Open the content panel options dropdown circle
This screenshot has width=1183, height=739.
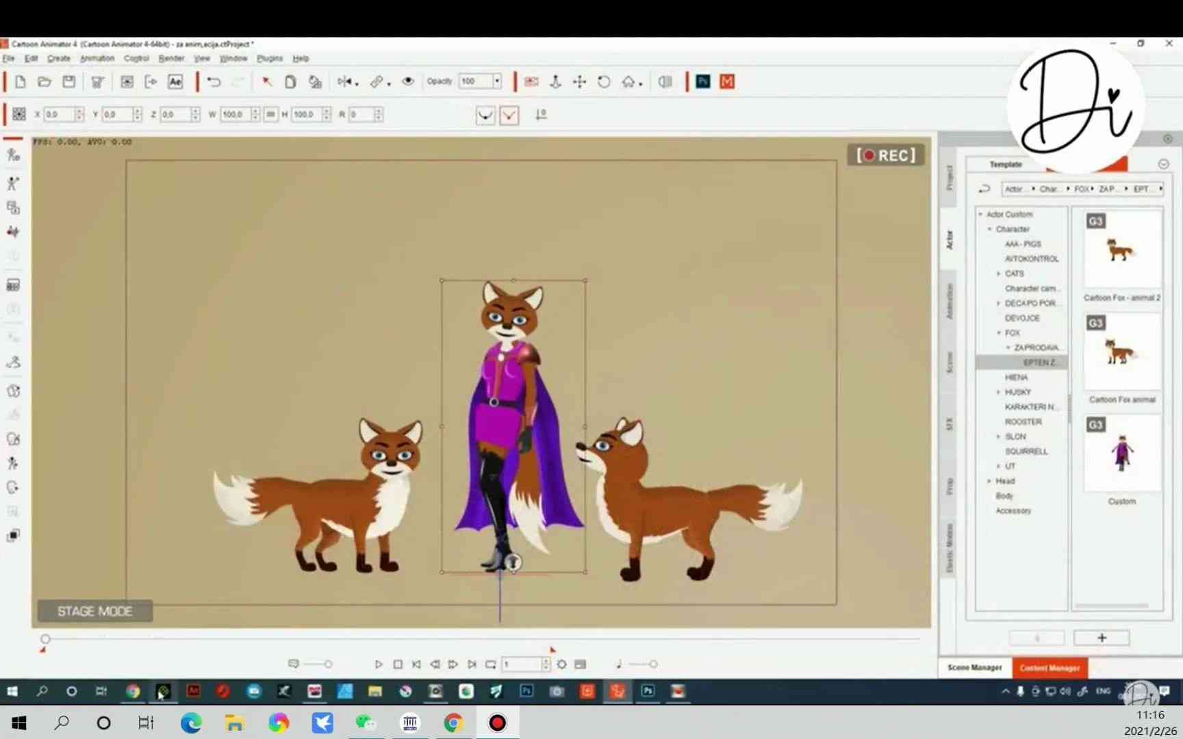tap(1163, 164)
